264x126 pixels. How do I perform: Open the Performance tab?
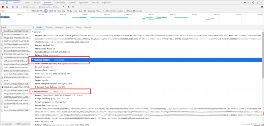pyautogui.click(x=60, y=3)
